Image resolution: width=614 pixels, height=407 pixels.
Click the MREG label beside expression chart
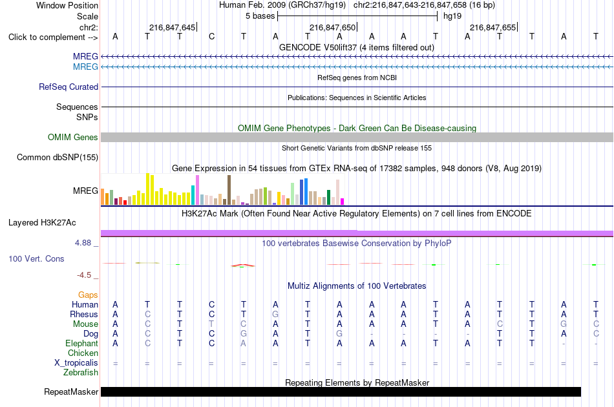pos(85,191)
